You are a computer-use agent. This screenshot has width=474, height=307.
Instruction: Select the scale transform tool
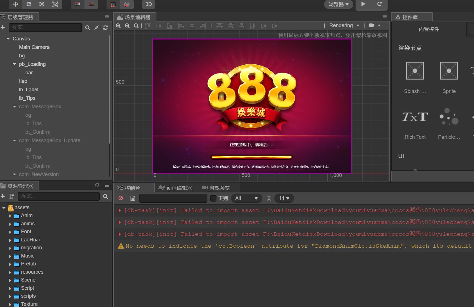coord(42,4)
